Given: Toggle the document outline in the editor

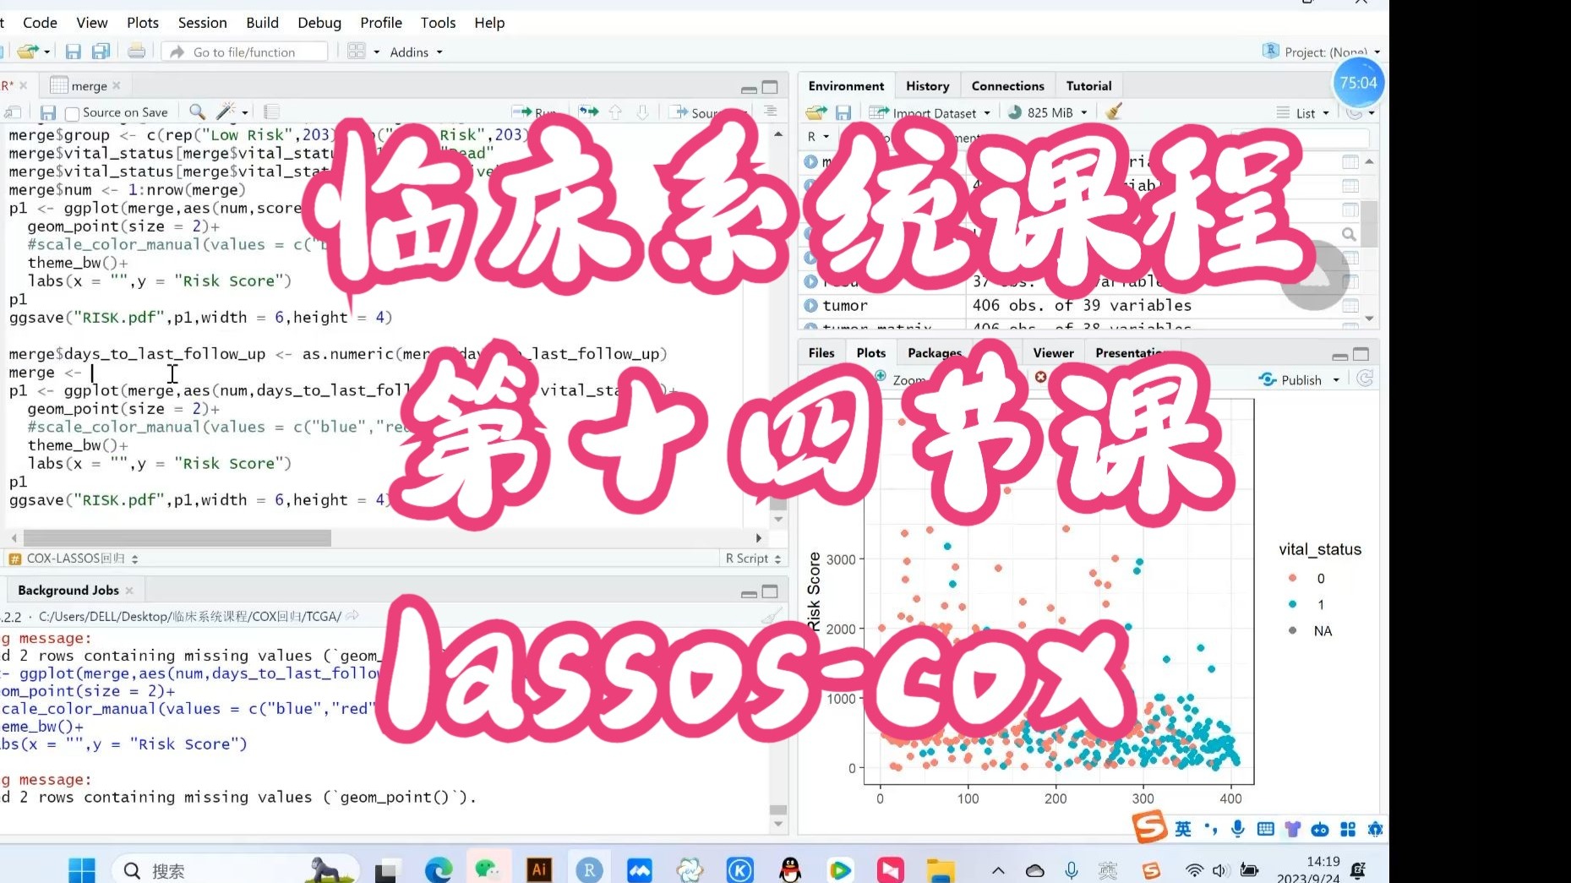Looking at the screenshot, I should pyautogui.click(x=768, y=112).
